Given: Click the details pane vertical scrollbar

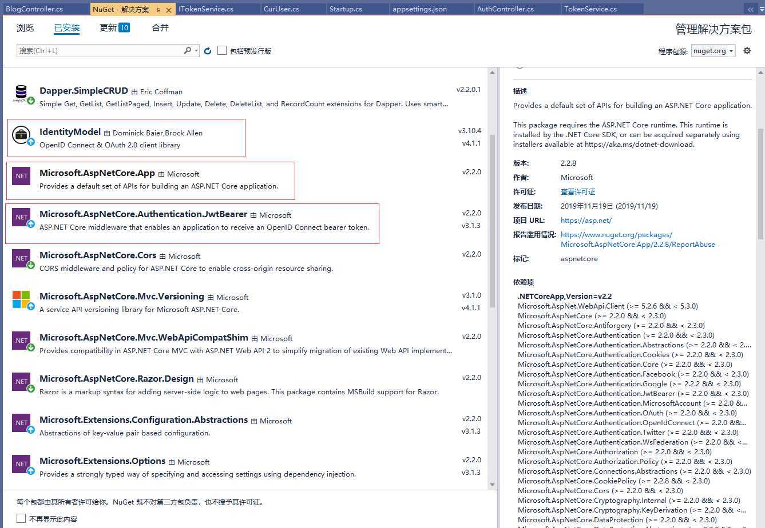Looking at the screenshot, I should tap(761, 183).
